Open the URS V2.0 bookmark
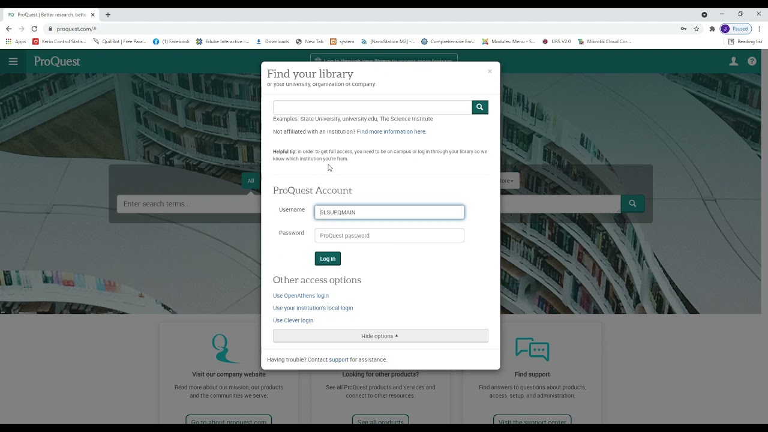Viewport: 768px width, 432px height. [556, 41]
